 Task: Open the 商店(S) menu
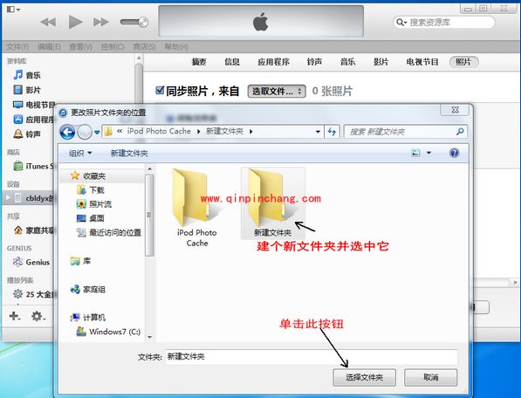click(144, 47)
